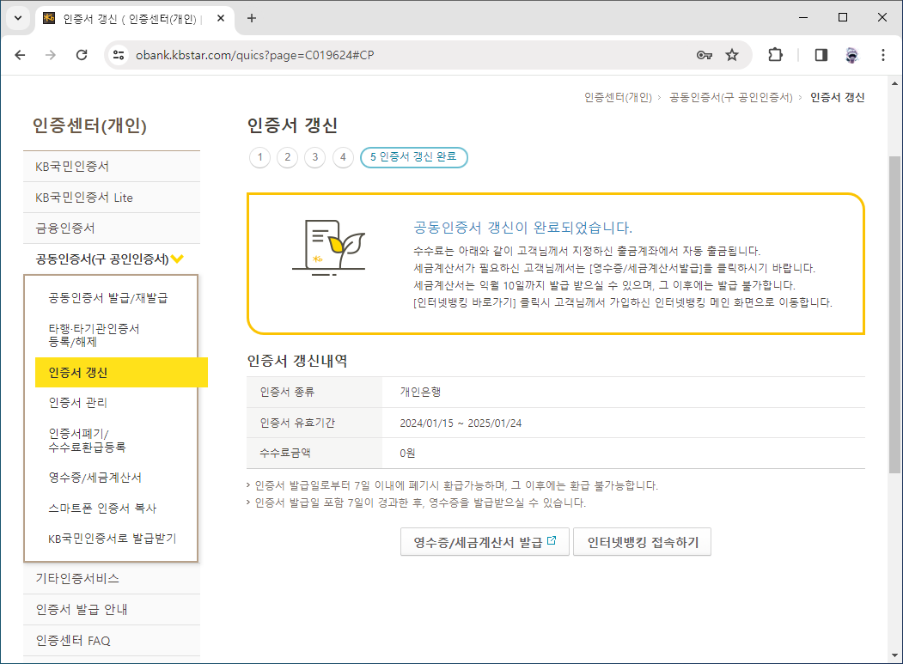Click the certificate document with leaf illustration
903x664 pixels.
point(329,247)
